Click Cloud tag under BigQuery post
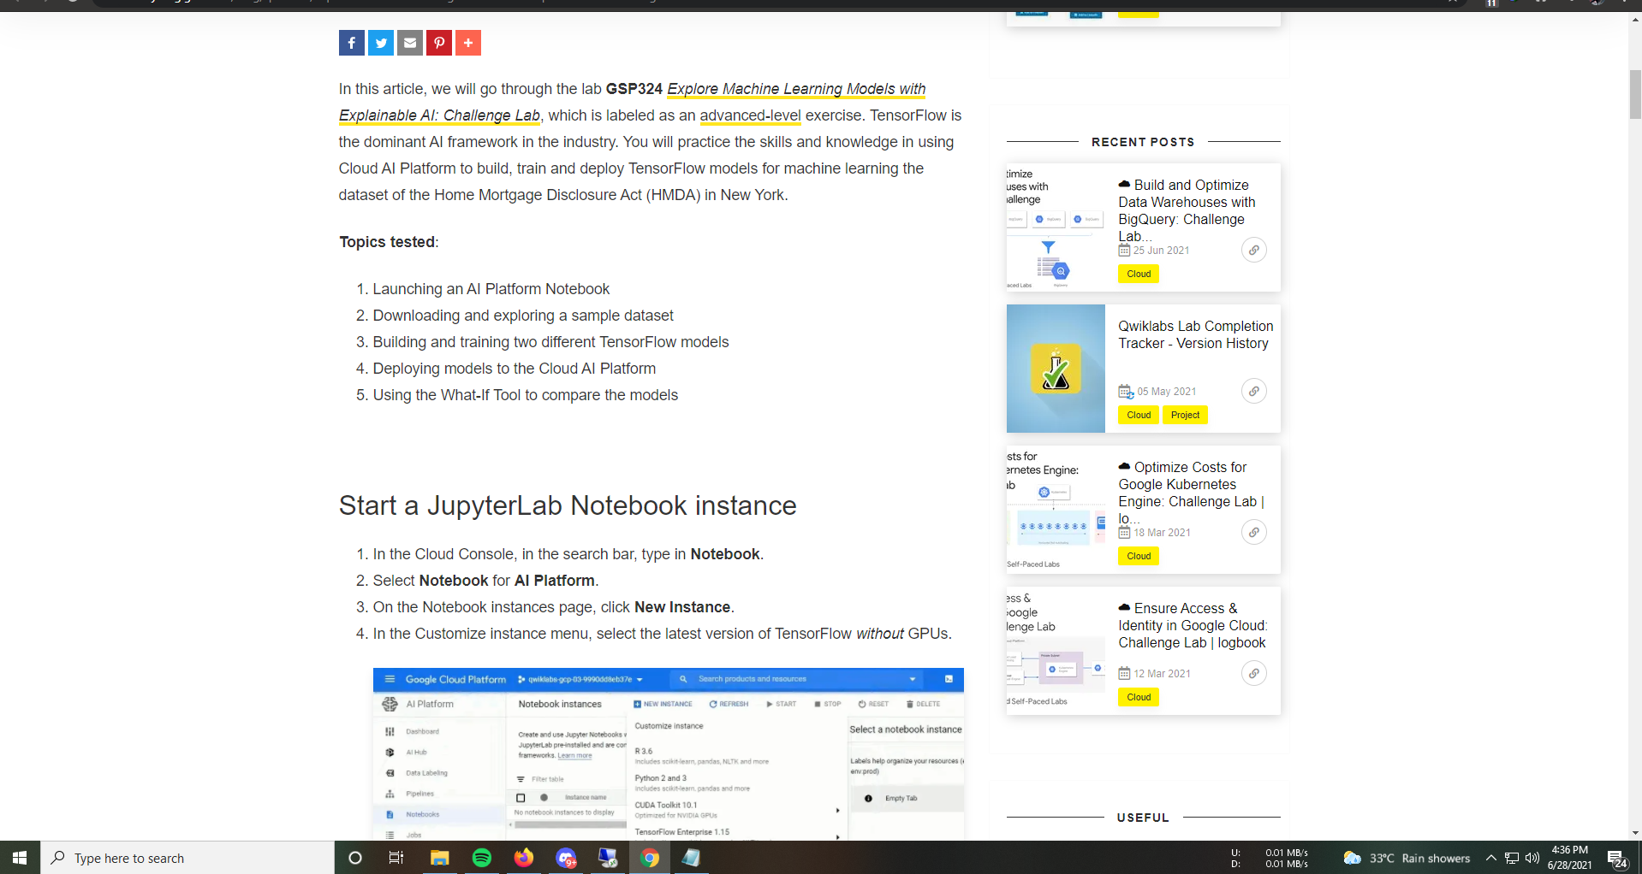Screen dimensions: 1642x874 pos(1139,274)
